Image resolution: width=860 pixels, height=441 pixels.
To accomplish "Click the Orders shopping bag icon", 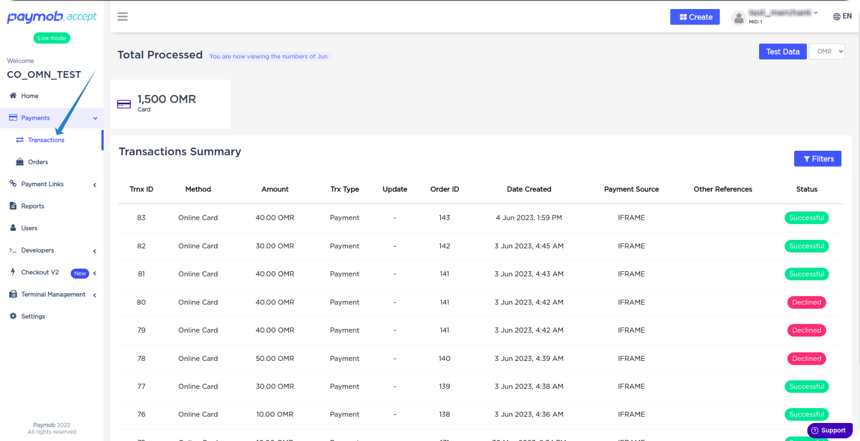I will coord(20,162).
